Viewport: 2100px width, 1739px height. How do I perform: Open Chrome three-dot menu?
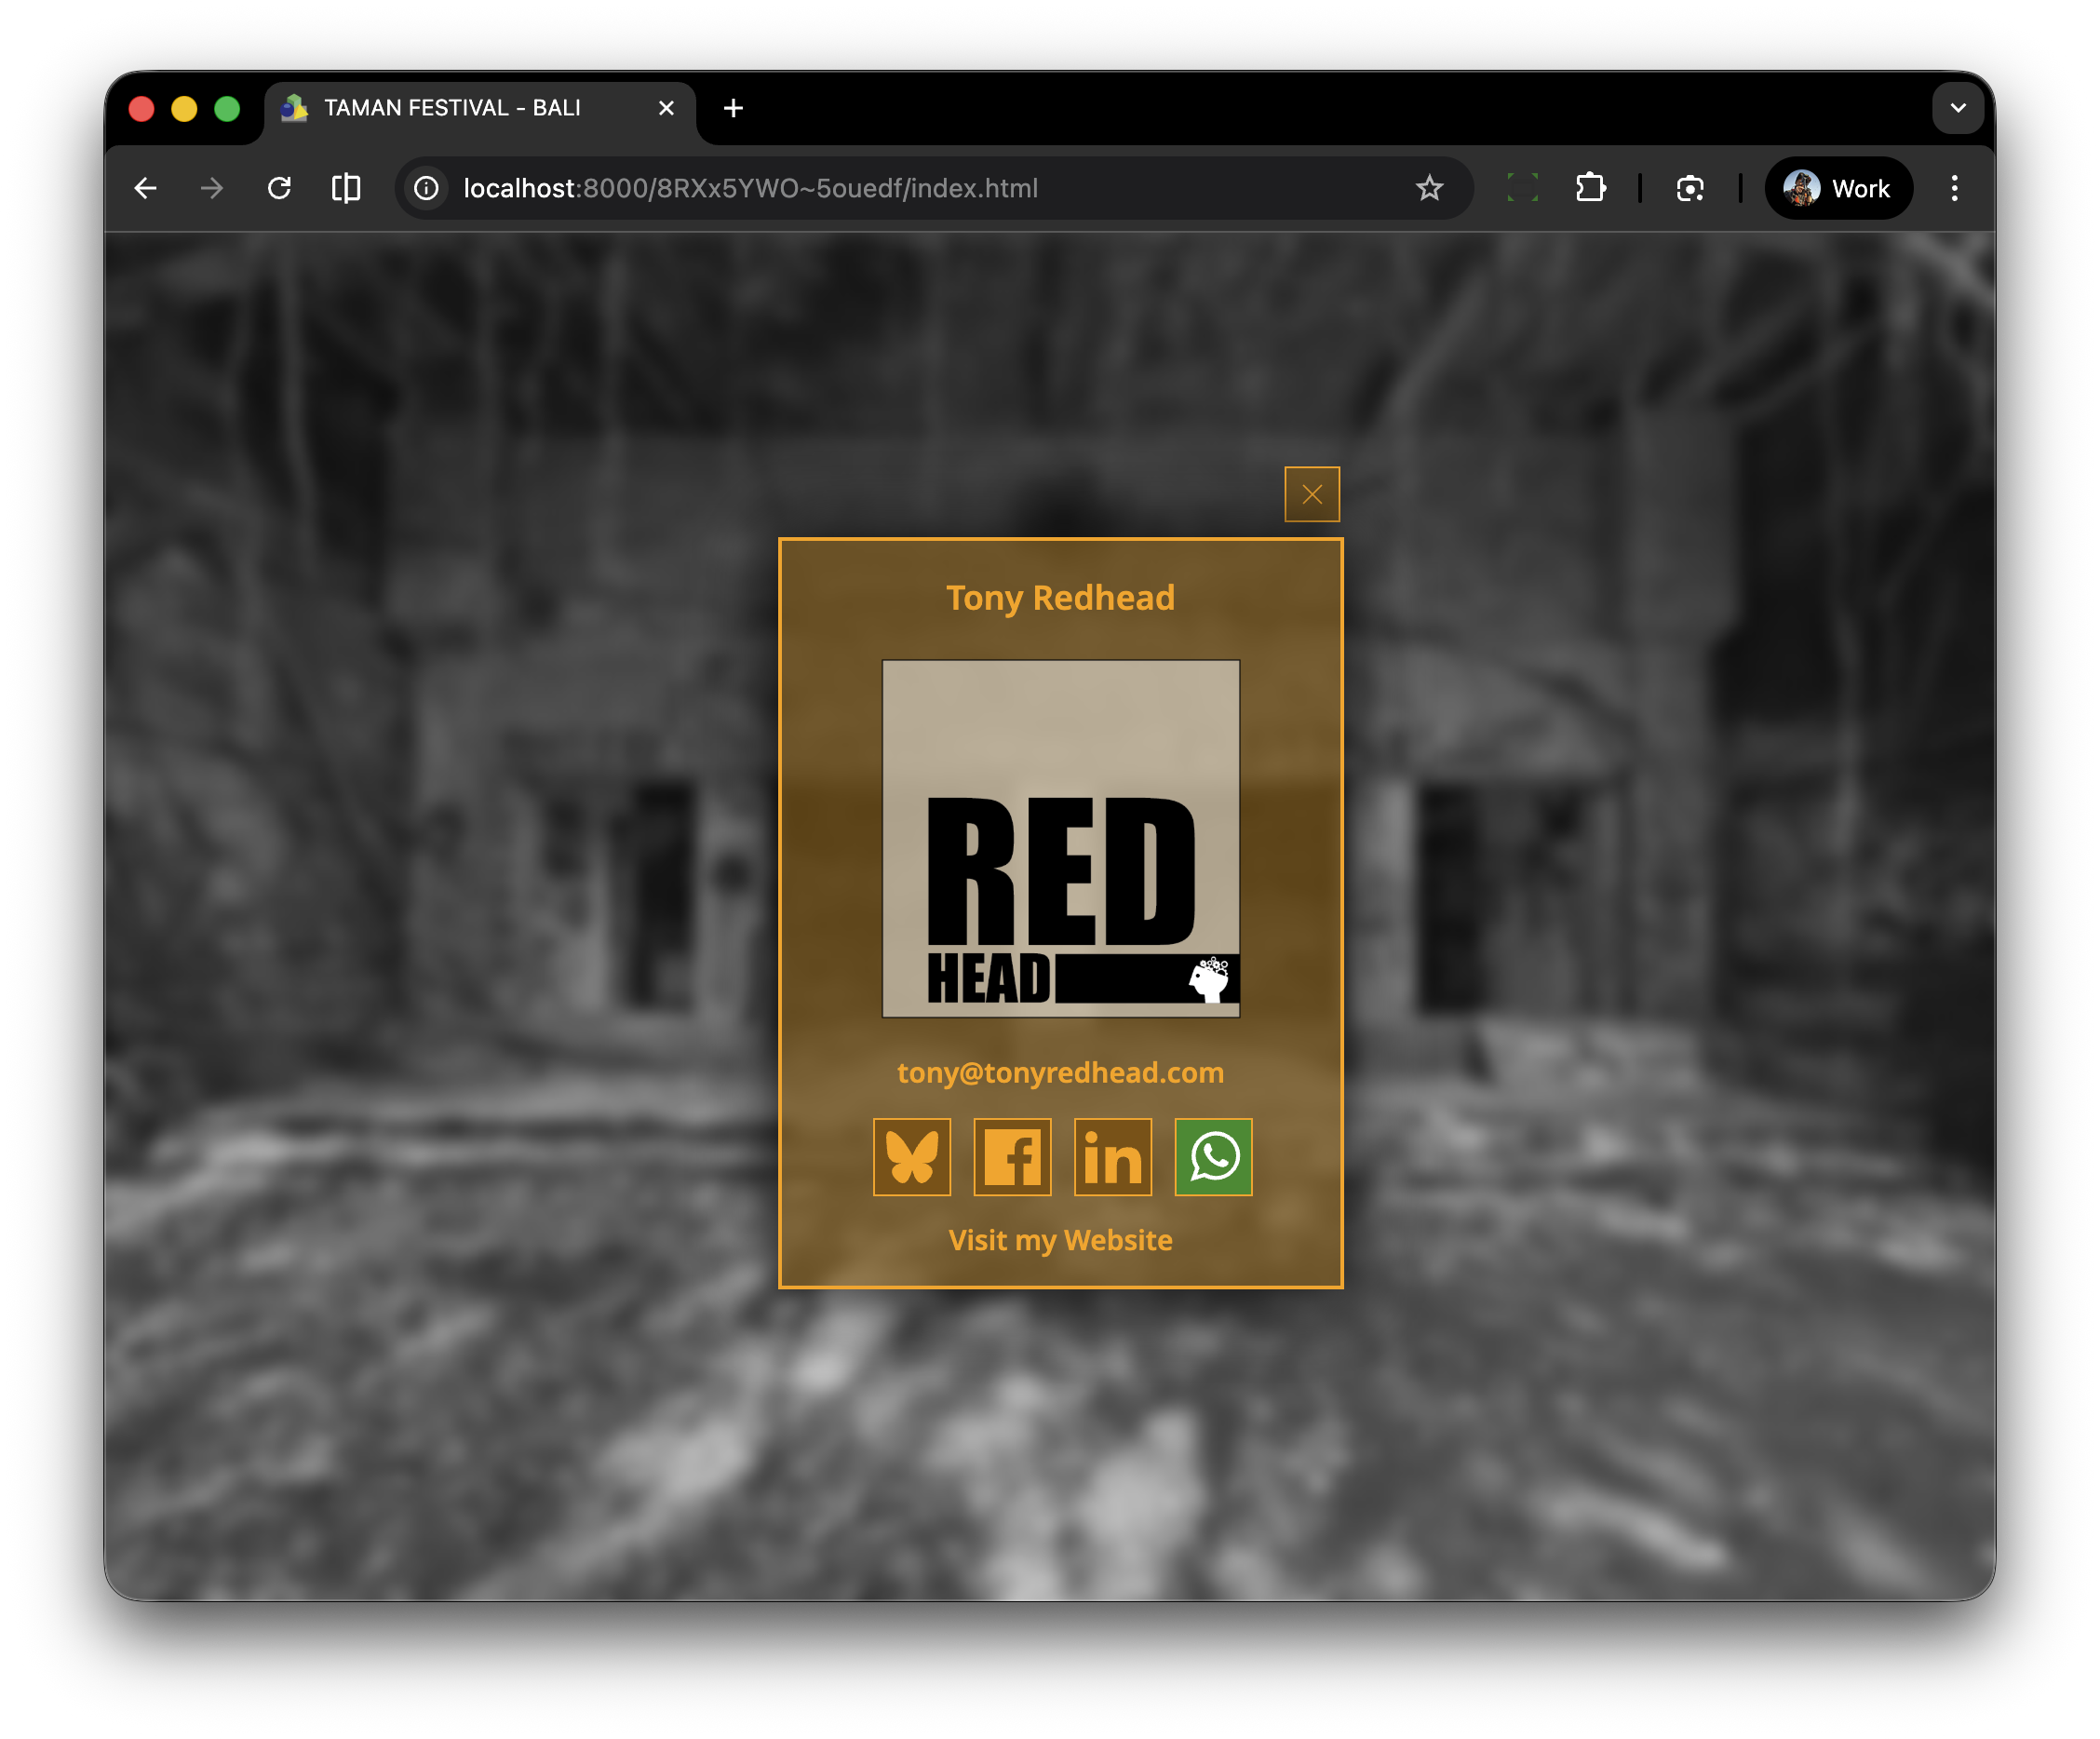click(x=1954, y=188)
